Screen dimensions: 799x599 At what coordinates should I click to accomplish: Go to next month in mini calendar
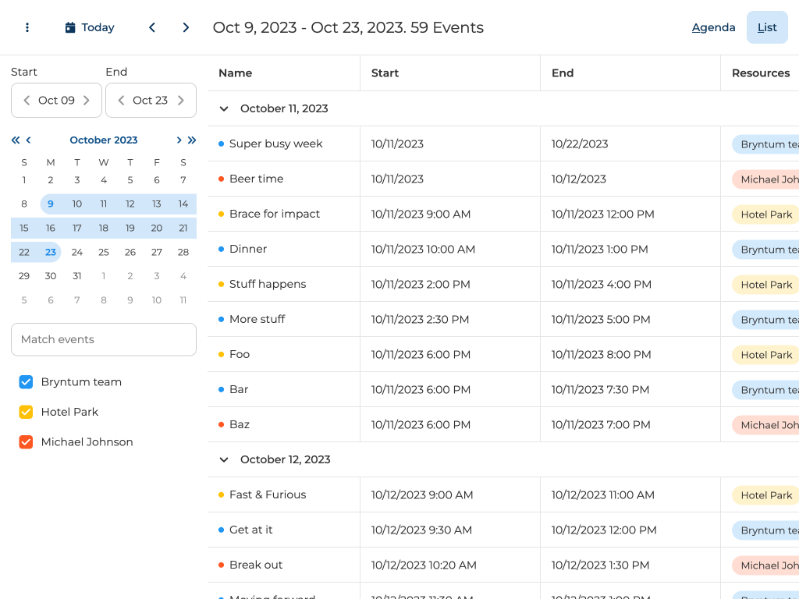(x=179, y=140)
